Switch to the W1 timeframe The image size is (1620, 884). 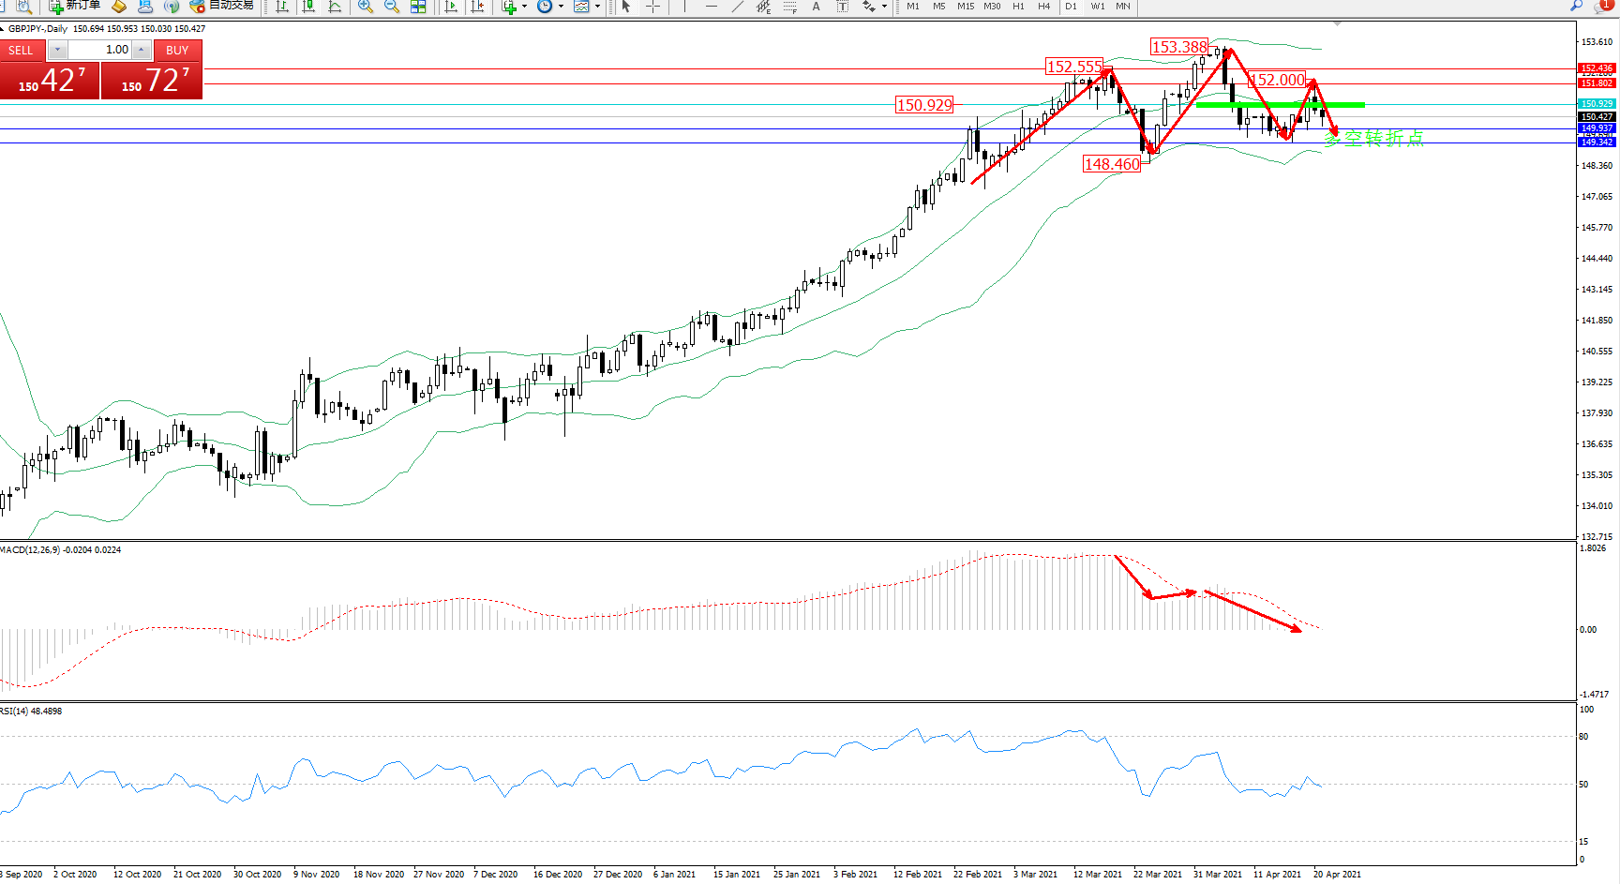point(1097,7)
